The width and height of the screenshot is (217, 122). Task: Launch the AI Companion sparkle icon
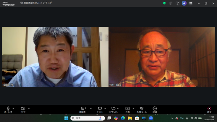(184, 3)
